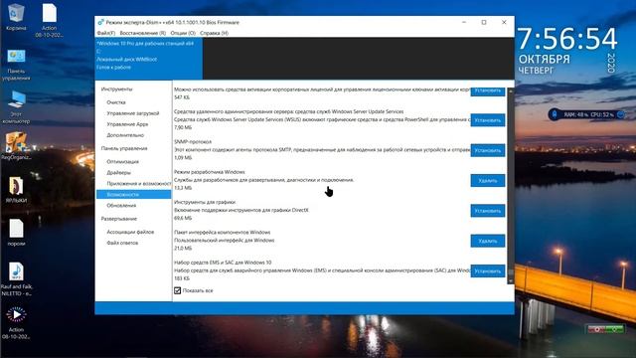Select the пороли text file icon

pyautogui.click(x=16, y=232)
